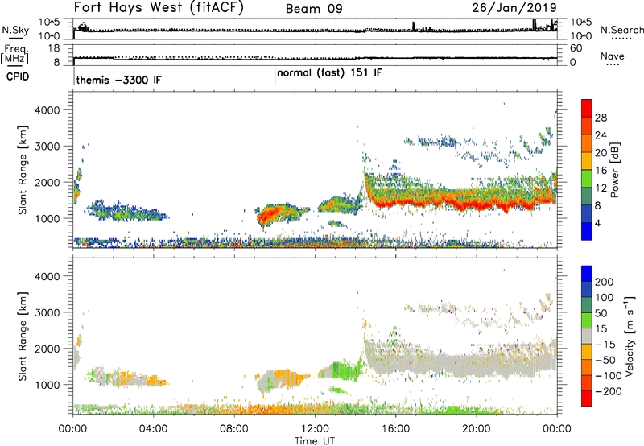Screen dimensions: 644x446
Task: Click the '12:00' time axis tick label
Action: tap(315, 429)
